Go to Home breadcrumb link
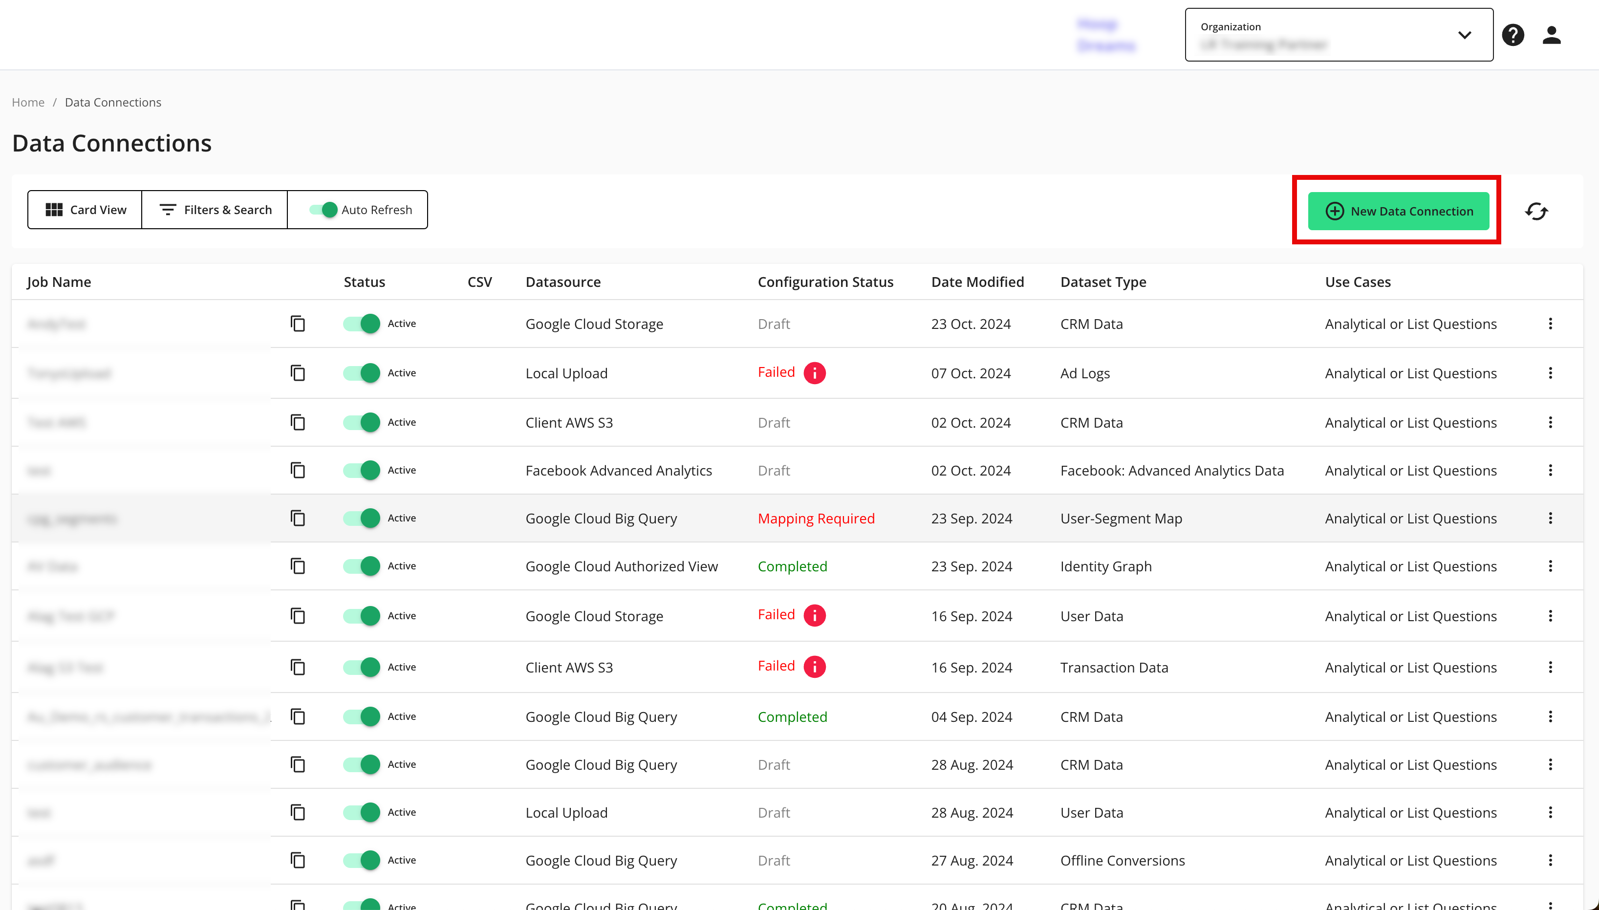1599x910 pixels. coord(28,103)
